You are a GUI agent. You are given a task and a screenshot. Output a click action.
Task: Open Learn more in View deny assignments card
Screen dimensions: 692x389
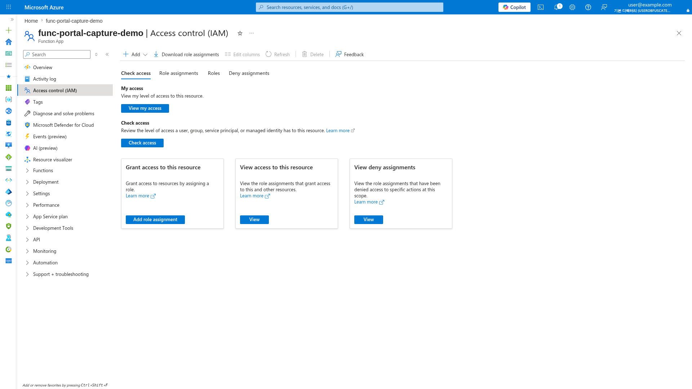[x=369, y=202]
